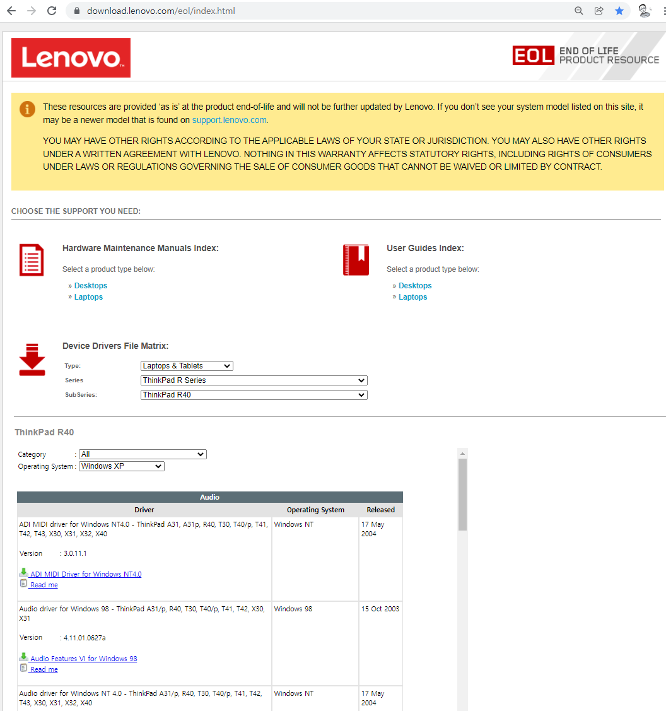Toggle the bookmark star icon

click(x=619, y=11)
